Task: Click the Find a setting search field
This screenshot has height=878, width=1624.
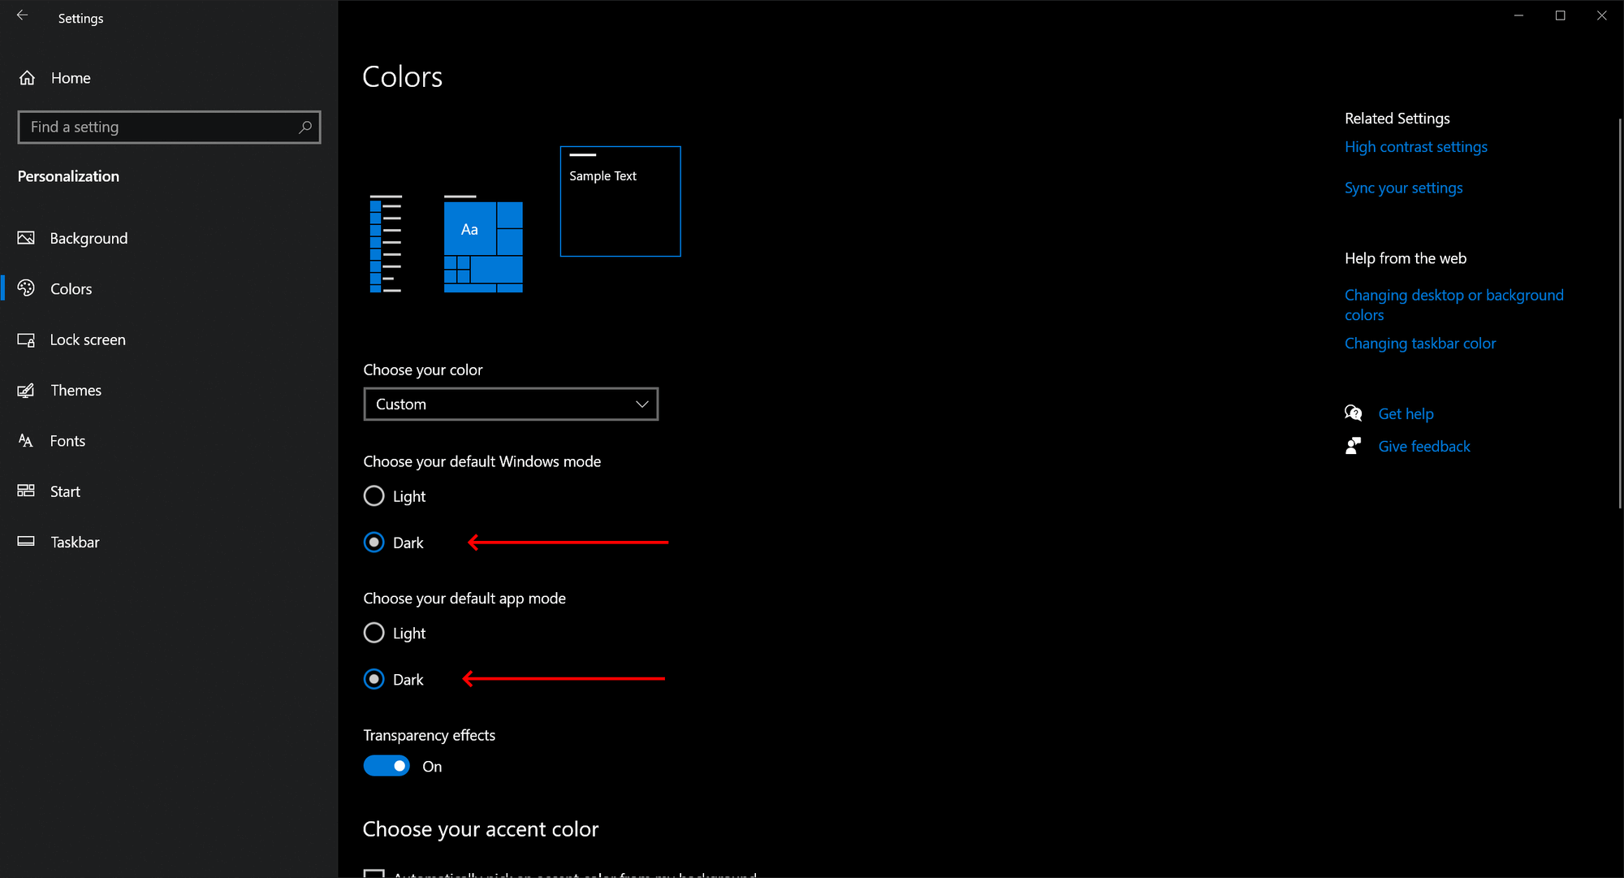Action: point(167,127)
